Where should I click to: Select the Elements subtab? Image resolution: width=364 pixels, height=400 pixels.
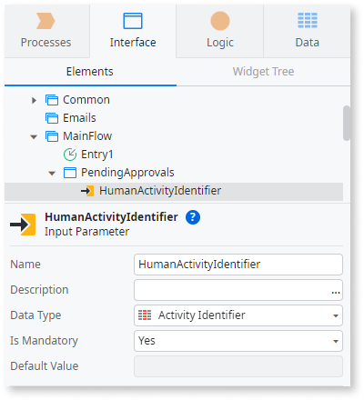(90, 72)
